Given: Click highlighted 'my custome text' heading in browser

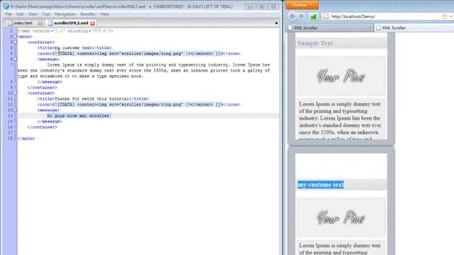Looking at the screenshot, I should (321, 185).
